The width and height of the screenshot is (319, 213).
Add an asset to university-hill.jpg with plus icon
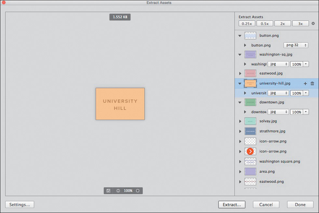(x=305, y=84)
